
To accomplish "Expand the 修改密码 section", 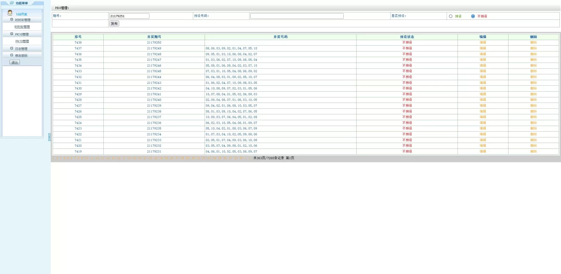I will click(12, 55).
